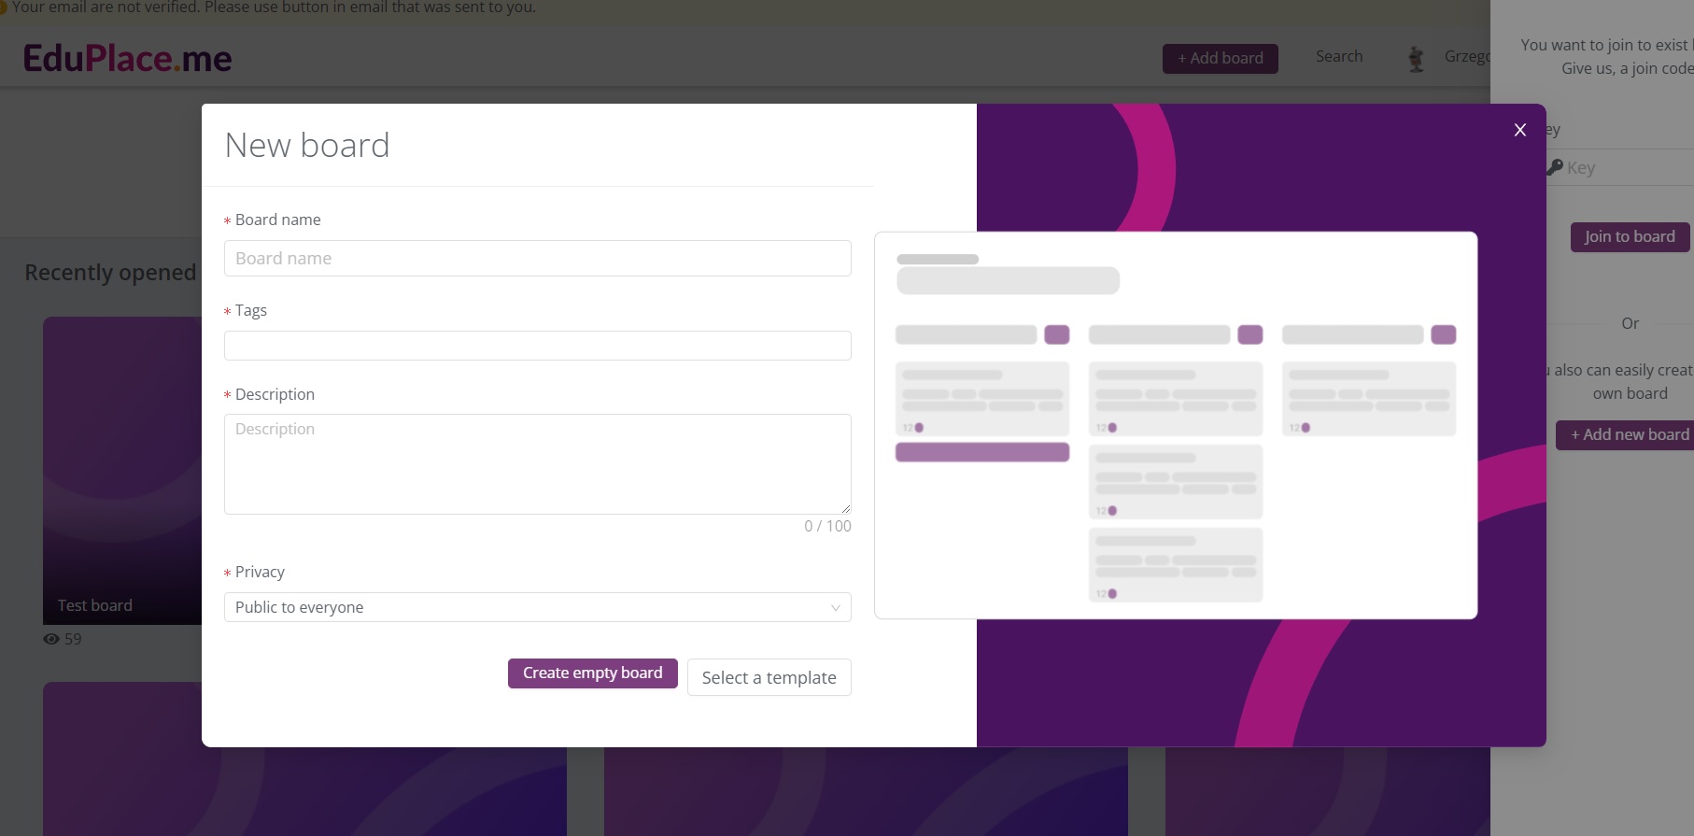Focus the Tags input field

click(x=537, y=346)
